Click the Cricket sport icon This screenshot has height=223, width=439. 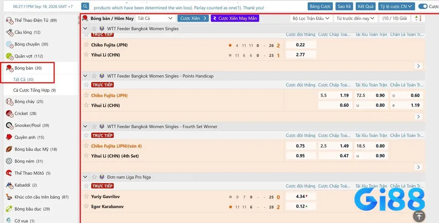click(x=10, y=114)
